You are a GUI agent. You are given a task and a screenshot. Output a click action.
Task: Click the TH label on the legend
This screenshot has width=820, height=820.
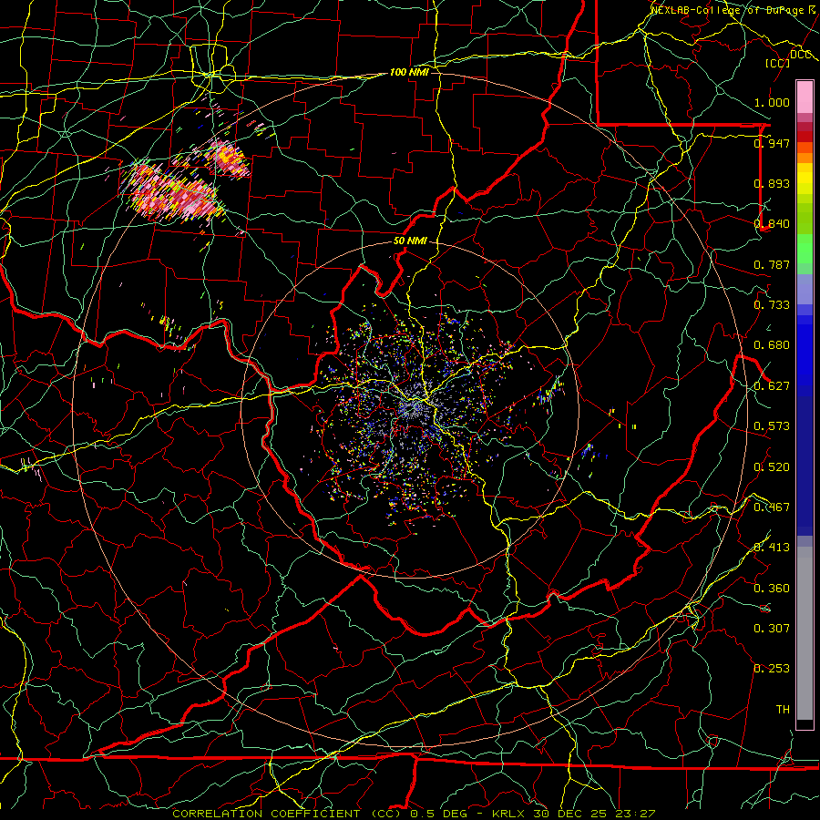point(783,710)
